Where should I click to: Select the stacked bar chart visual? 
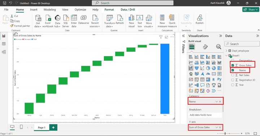click(191, 57)
